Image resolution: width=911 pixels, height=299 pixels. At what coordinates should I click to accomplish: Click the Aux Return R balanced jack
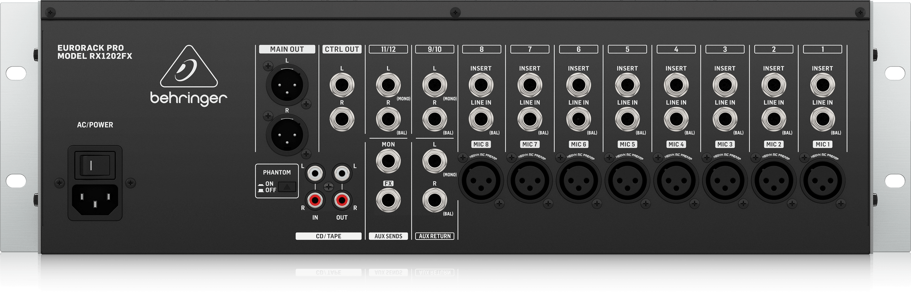(435, 200)
